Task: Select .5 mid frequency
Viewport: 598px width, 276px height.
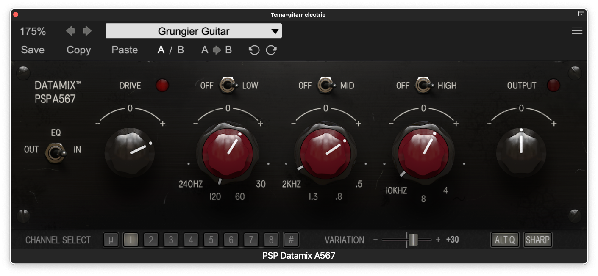Action: click(359, 184)
